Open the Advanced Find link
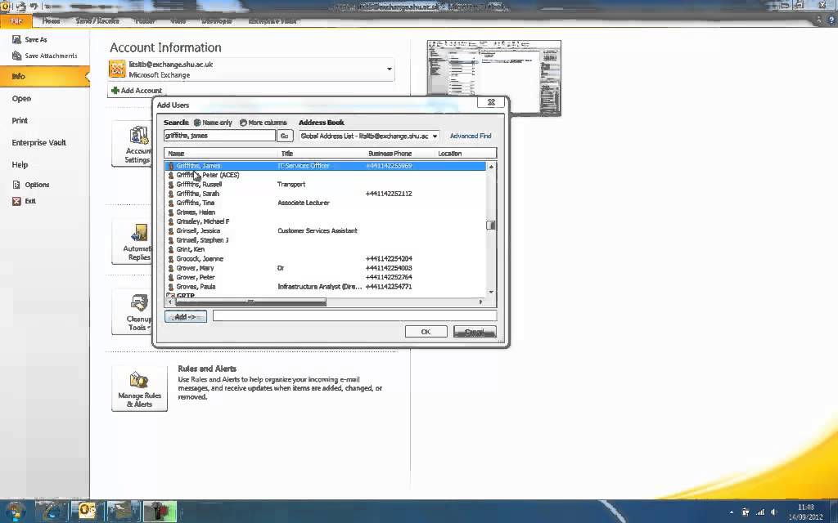 (x=471, y=136)
